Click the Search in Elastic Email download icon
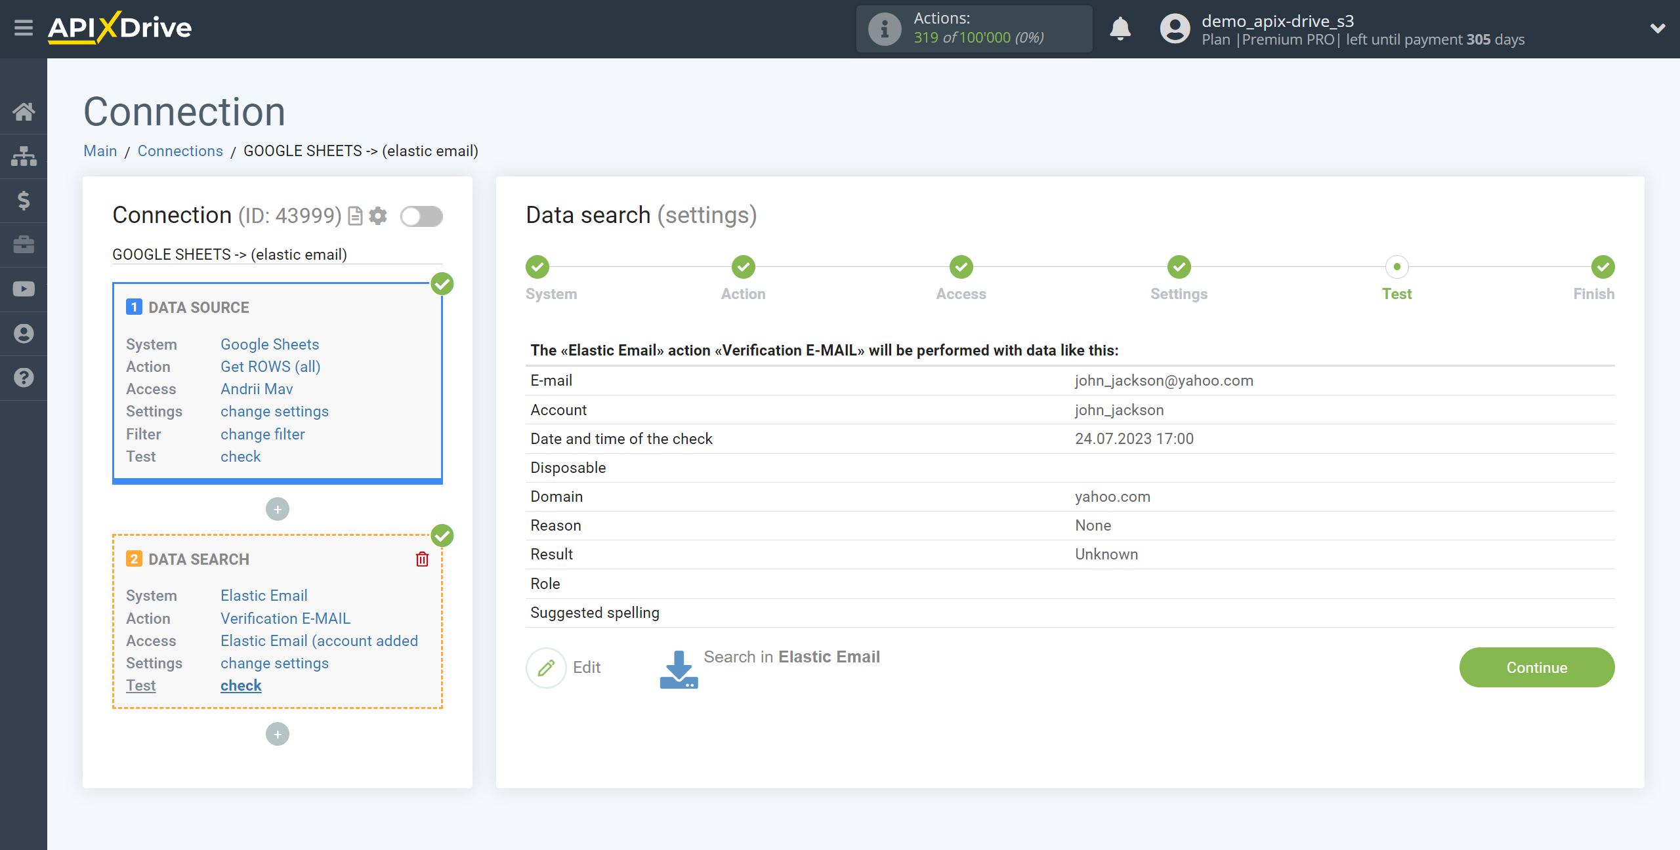Image resolution: width=1680 pixels, height=850 pixels. pyautogui.click(x=679, y=669)
